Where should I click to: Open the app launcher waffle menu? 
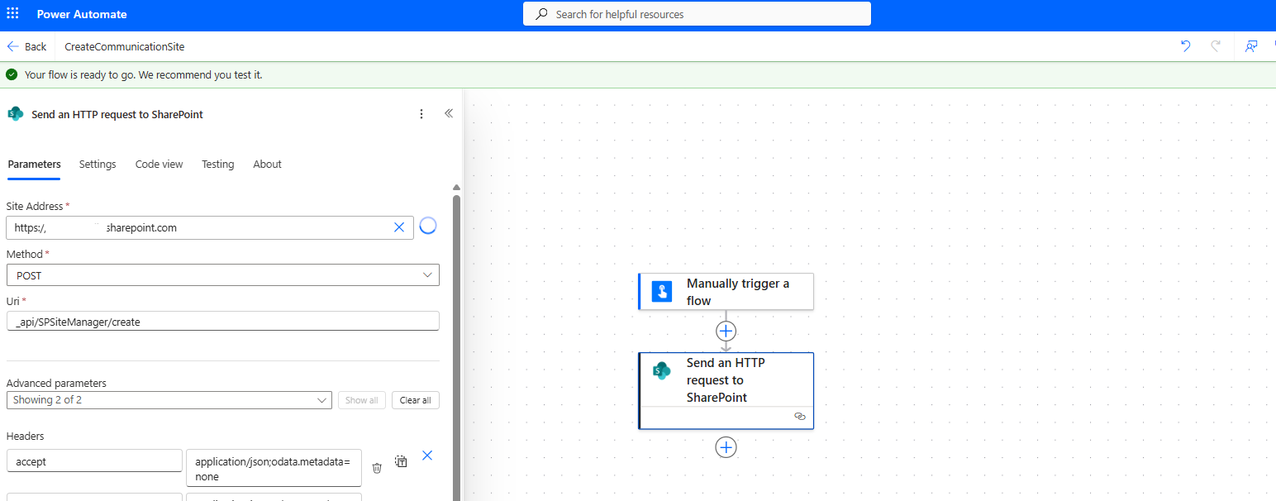click(x=12, y=14)
